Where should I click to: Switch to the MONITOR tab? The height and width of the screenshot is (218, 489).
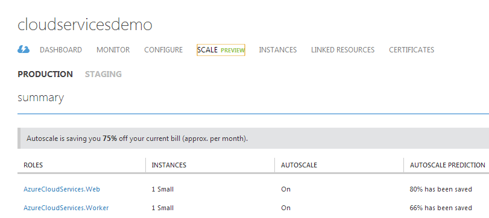(113, 50)
